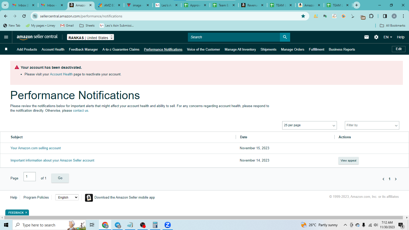
Task: Open Manage Orders
Action: click(x=292, y=49)
